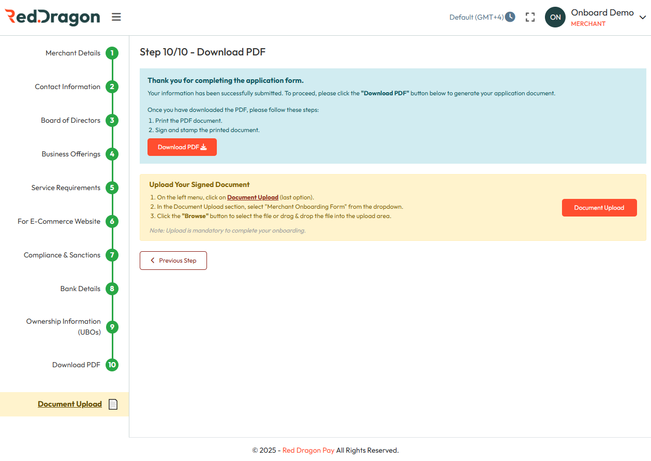Screen dimensions: 651x461
Task: Toggle fullscreen mode icon
Action: pyautogui.click(x=530, y=17)
